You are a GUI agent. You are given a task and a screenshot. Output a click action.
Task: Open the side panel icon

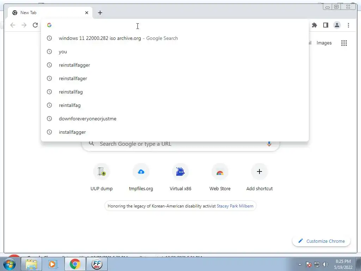coord(325,25)
